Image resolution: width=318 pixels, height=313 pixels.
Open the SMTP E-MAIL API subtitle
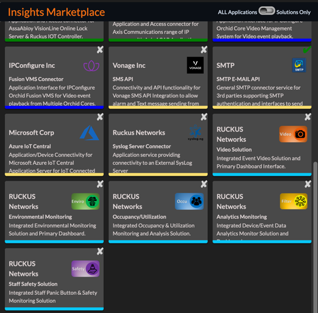tap(238, 79)
